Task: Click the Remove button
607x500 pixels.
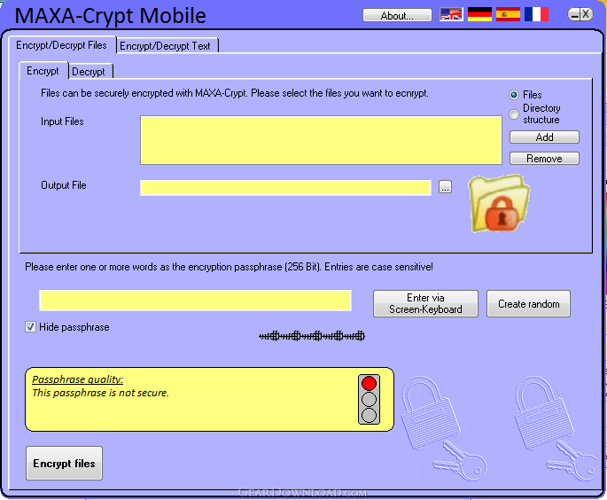Action: coord(544,159)
